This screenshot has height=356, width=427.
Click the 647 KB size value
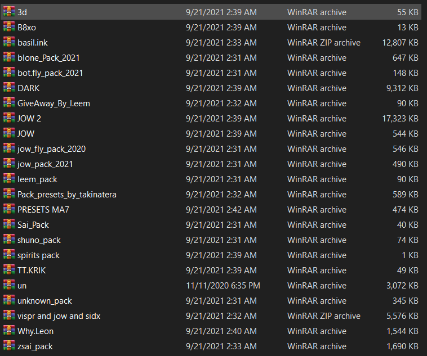click(x=406, y=58)
